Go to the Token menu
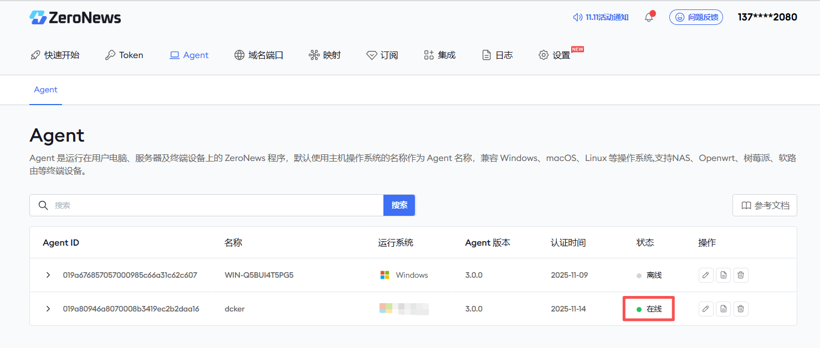 pos(124,55)
